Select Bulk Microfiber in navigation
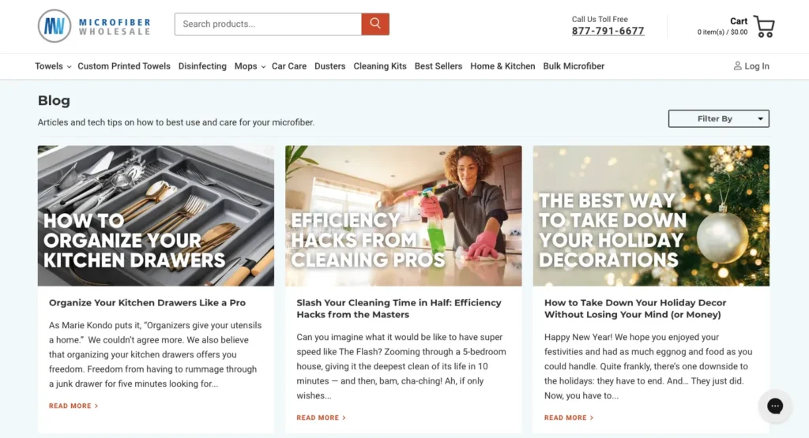The height and width of the screenshot is (438, 809). (x=574, y=66)
